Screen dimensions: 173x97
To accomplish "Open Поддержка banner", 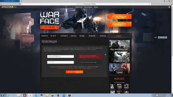I will tap(119, 57).
